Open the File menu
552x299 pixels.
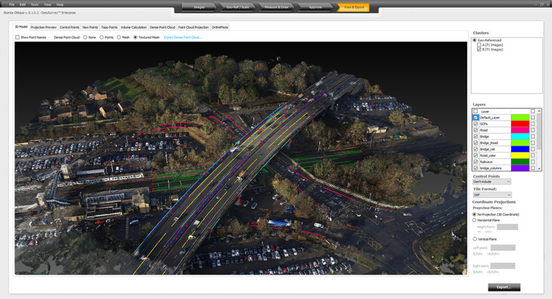pyautogui.click(x=12, y=4)
